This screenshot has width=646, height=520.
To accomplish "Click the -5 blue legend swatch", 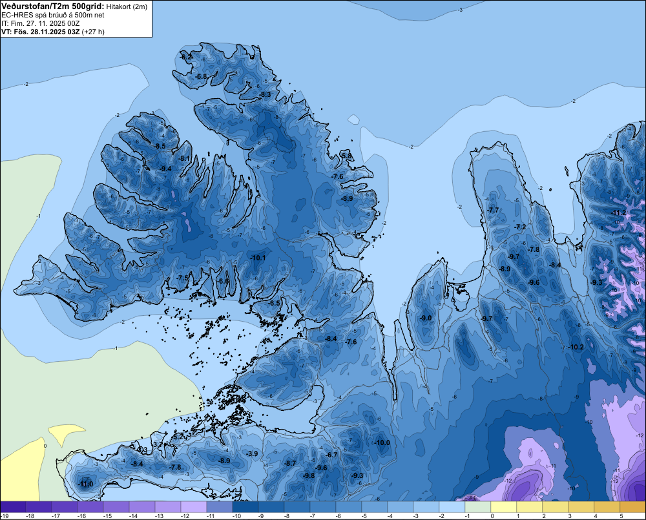I will 375,507.
